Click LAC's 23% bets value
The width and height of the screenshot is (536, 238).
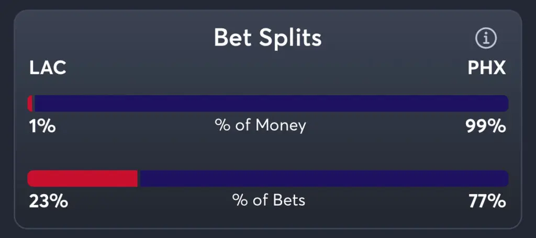pos(48,201)
